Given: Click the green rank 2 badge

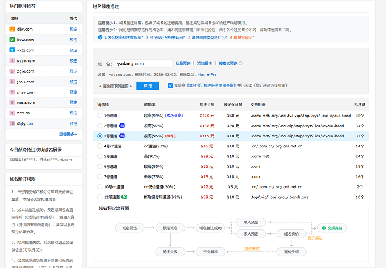Looking at the screenshot, I should pos(12,40).
